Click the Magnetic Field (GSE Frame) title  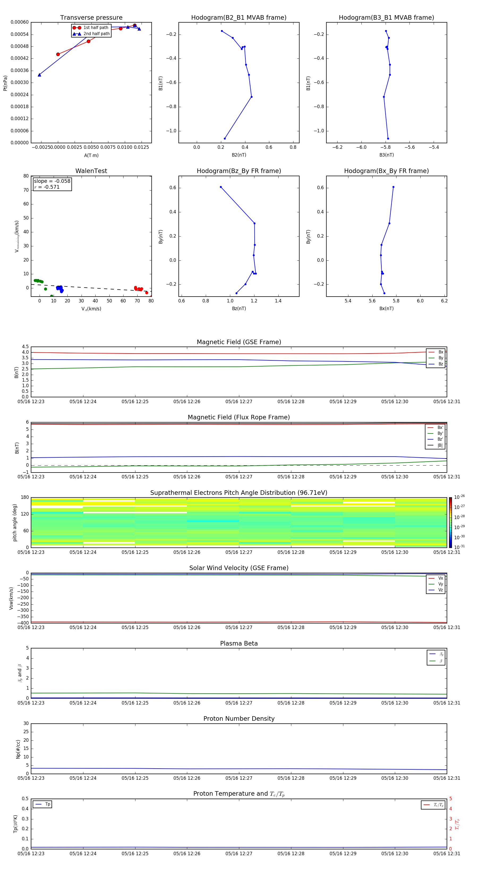(x=239, y=342)
